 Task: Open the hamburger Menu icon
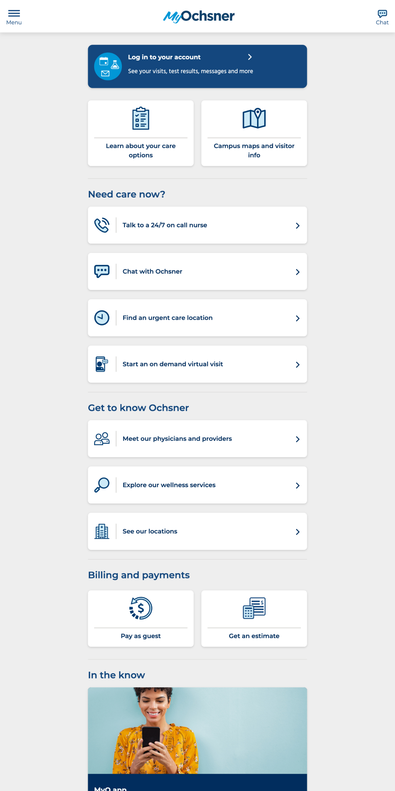pyautogui.click(x=14, y=13)
